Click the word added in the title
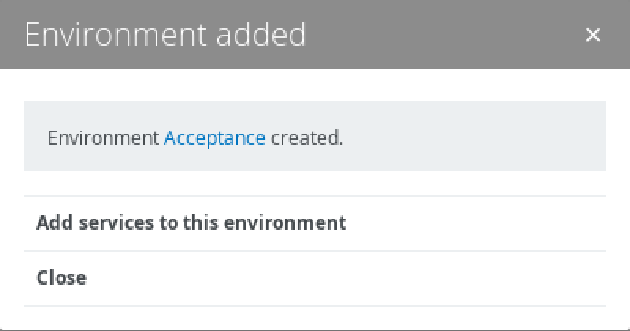630x331 pixels. (x=254, y=35)
